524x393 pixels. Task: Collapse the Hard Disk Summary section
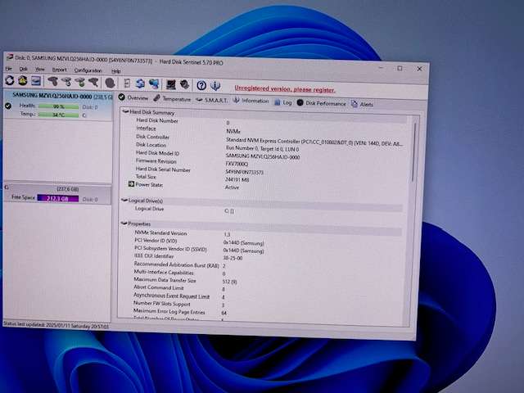[x=124, y=112]
